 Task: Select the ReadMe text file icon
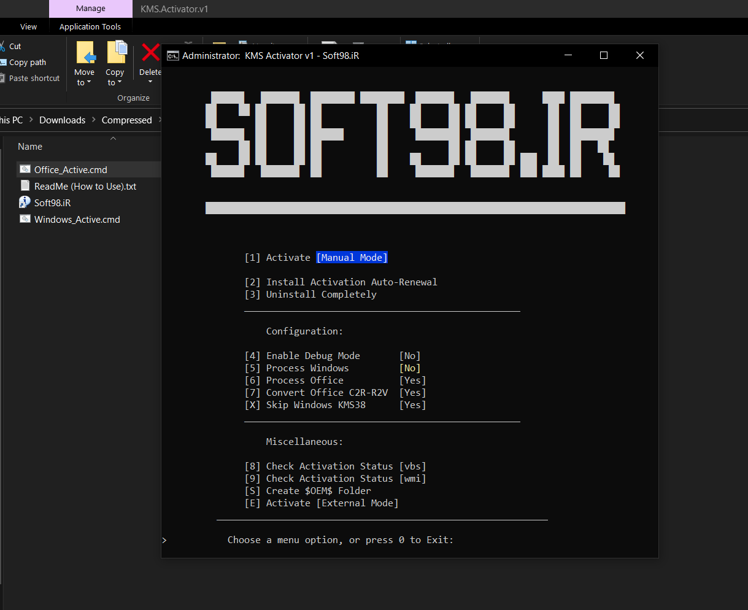25,186
